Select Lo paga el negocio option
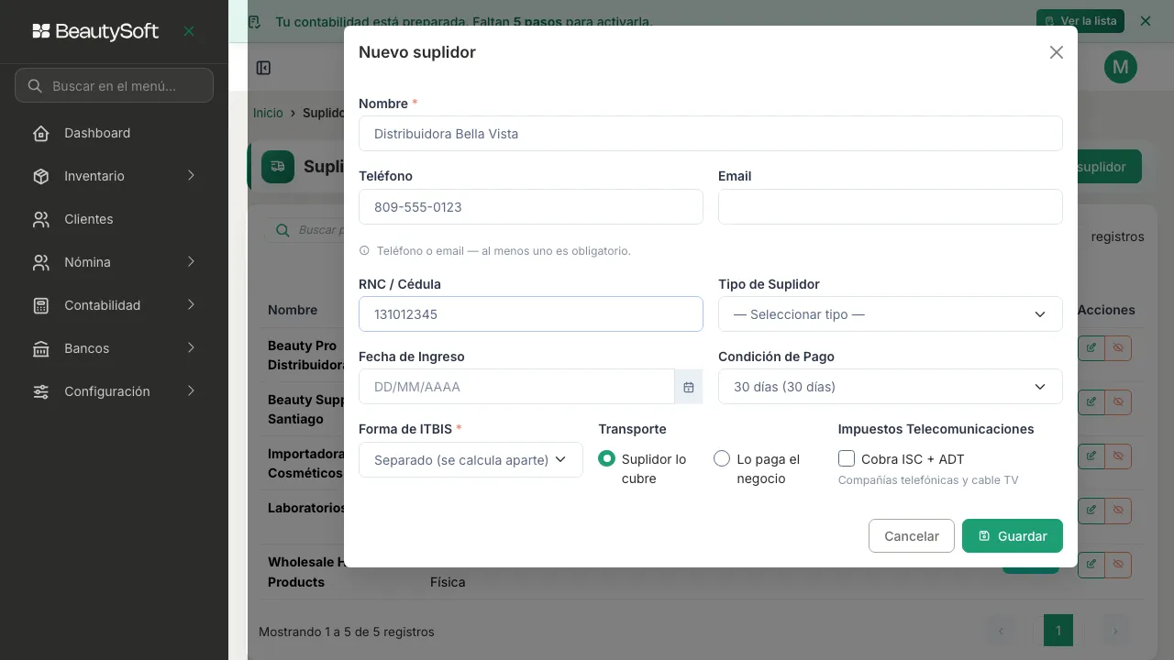1174x660 pixels. click(722, 458)
